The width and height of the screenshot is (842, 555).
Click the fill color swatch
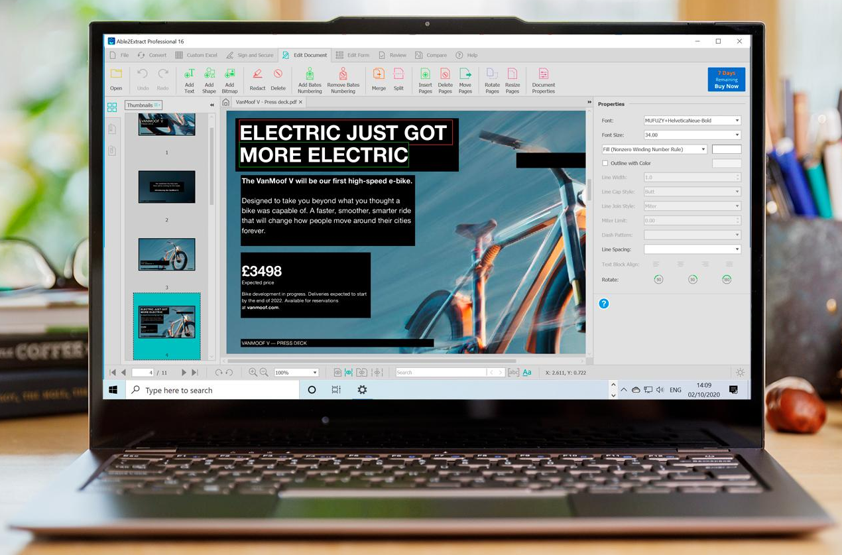pyautogui.click(x=727, y=149)
